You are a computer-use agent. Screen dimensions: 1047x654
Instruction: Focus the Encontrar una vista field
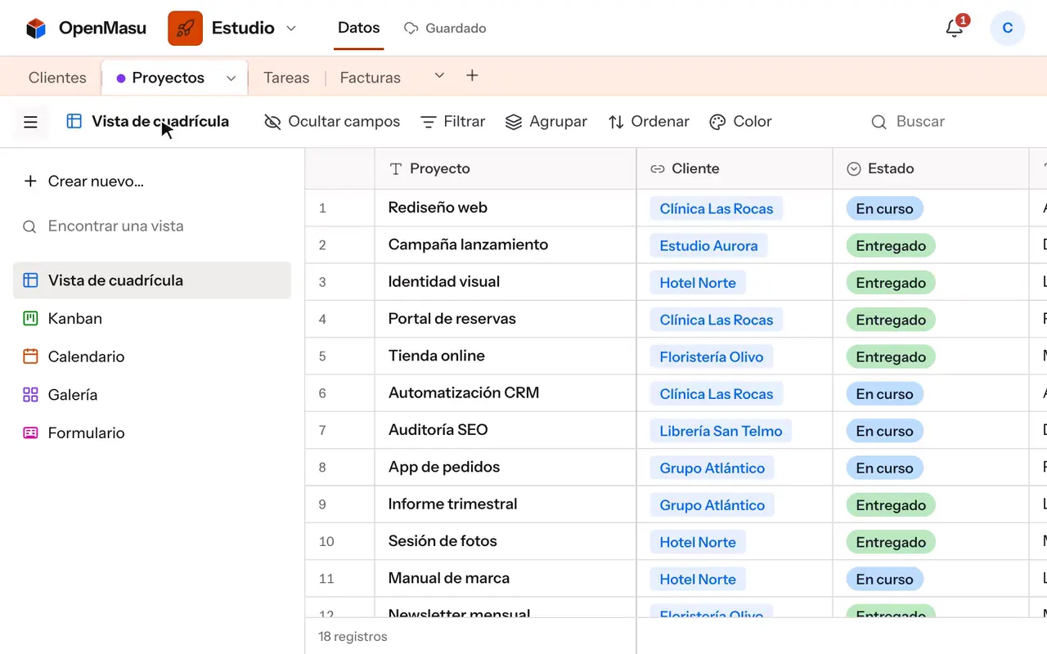tap(152, 226)
